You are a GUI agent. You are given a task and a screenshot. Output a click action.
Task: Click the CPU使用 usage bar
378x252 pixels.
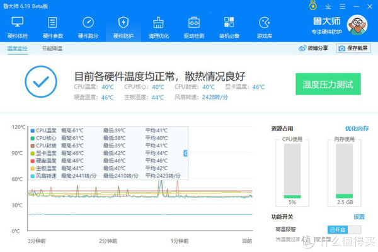point(292,171)
